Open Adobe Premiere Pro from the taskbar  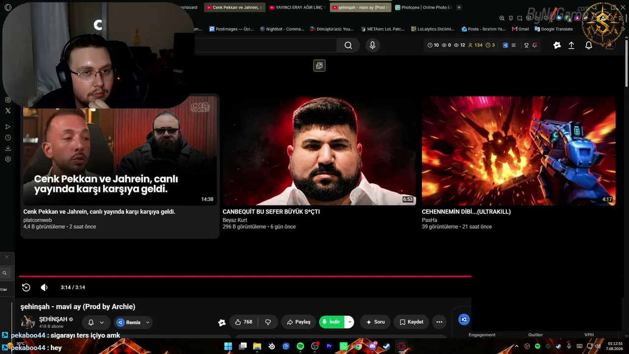[x=329, y=347]
